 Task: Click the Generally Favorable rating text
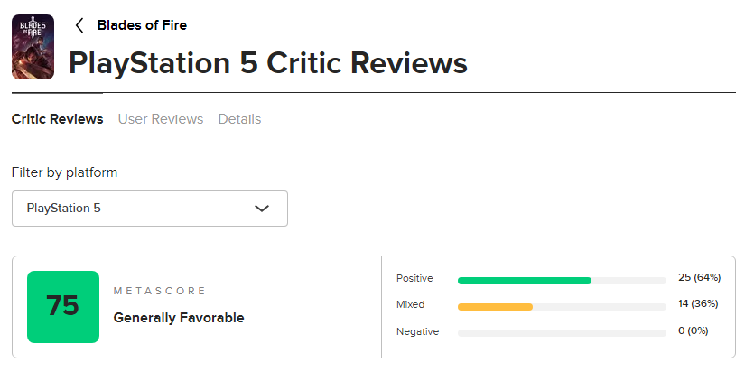point(179,318)
